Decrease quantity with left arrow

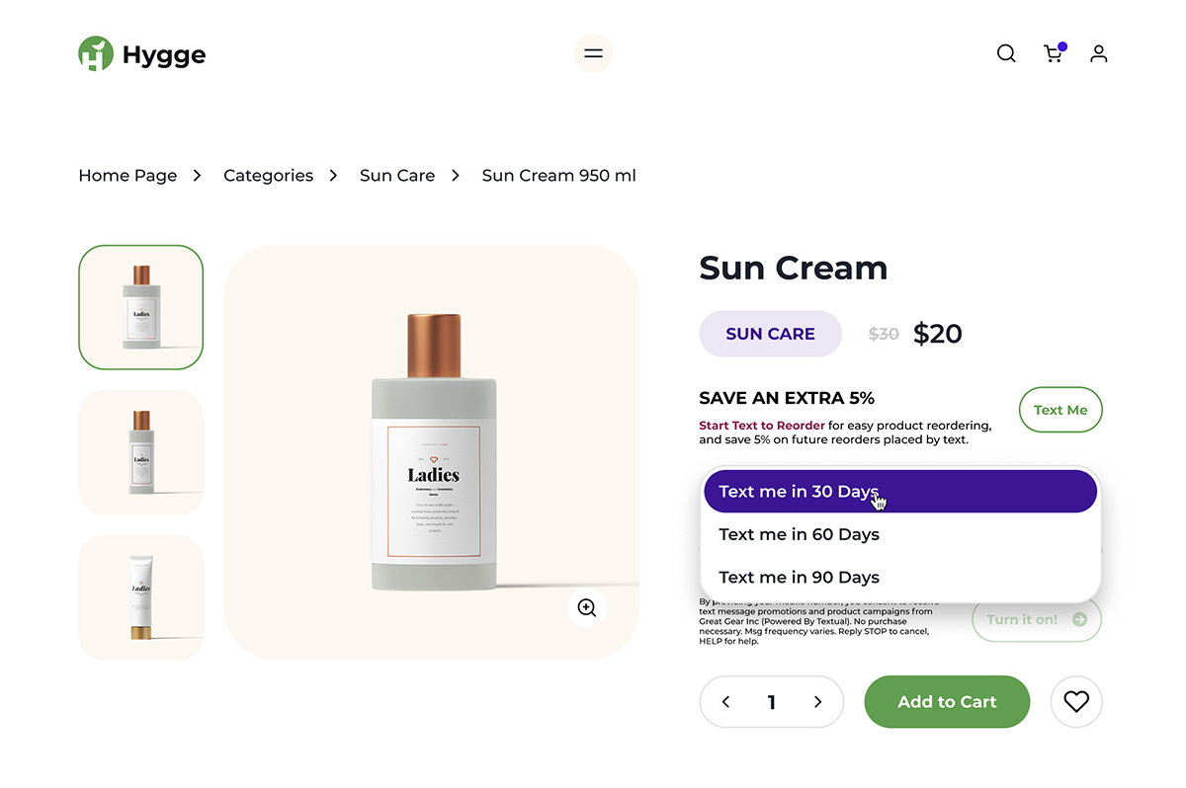[726, 702]
